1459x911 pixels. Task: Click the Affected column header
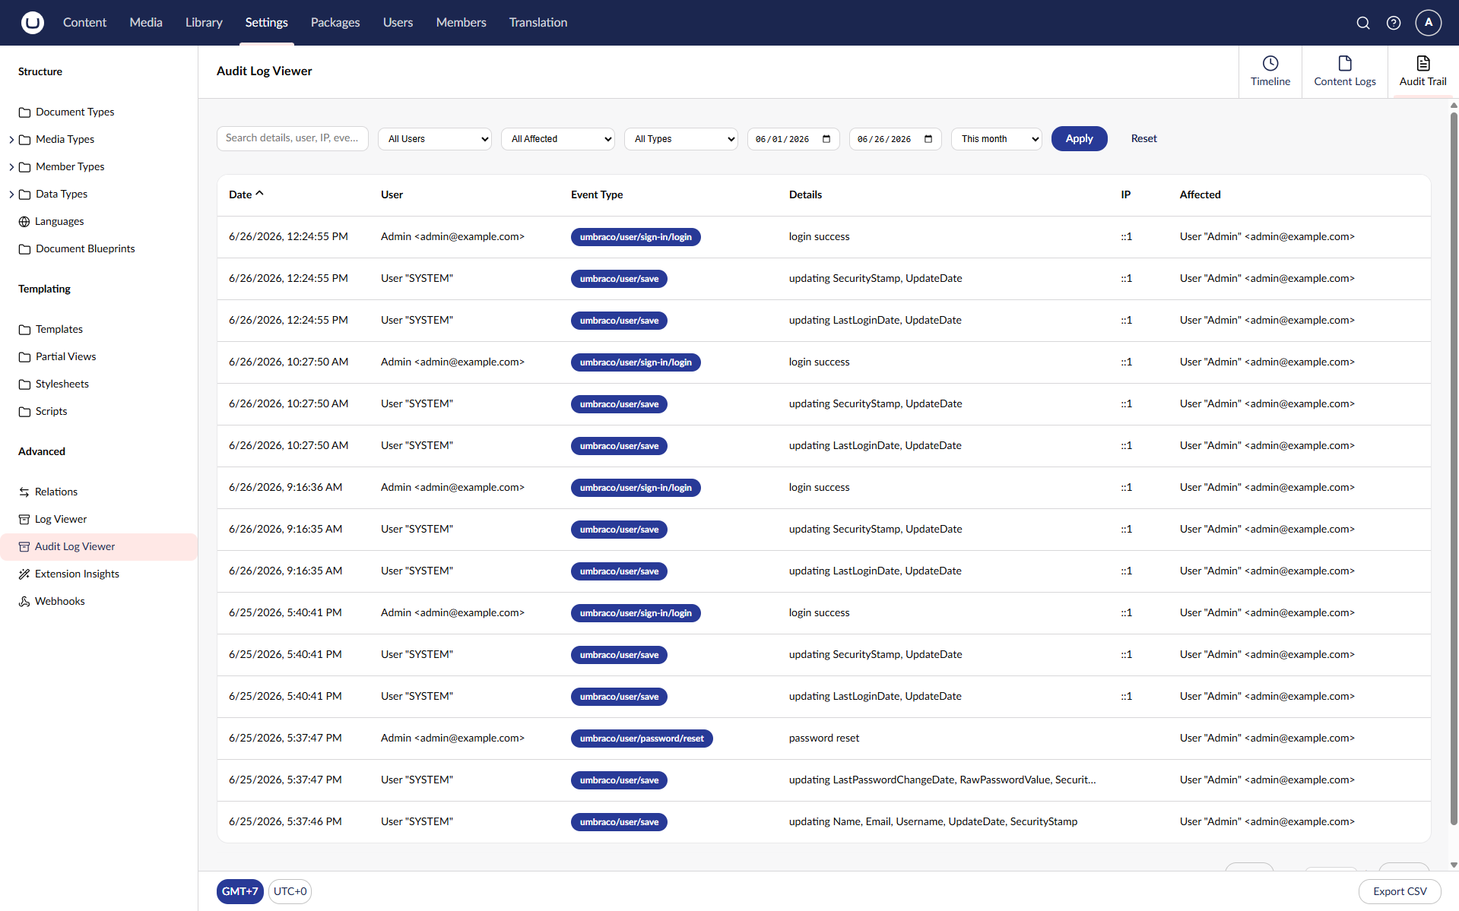click(1200, 195)
